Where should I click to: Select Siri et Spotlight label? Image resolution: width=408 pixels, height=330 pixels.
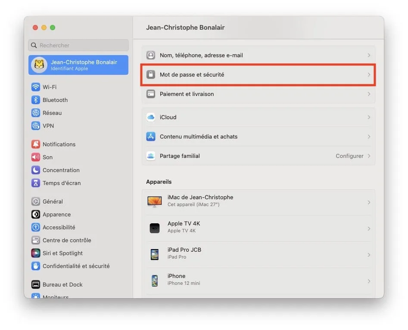(x=62, y=253)
